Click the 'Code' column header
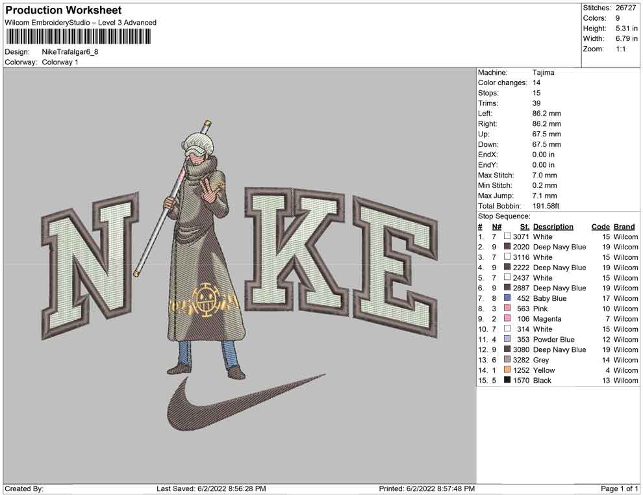 [600, 227]
